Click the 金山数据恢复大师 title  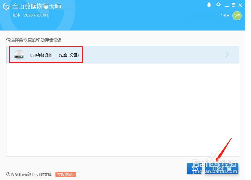pos(36,6)
